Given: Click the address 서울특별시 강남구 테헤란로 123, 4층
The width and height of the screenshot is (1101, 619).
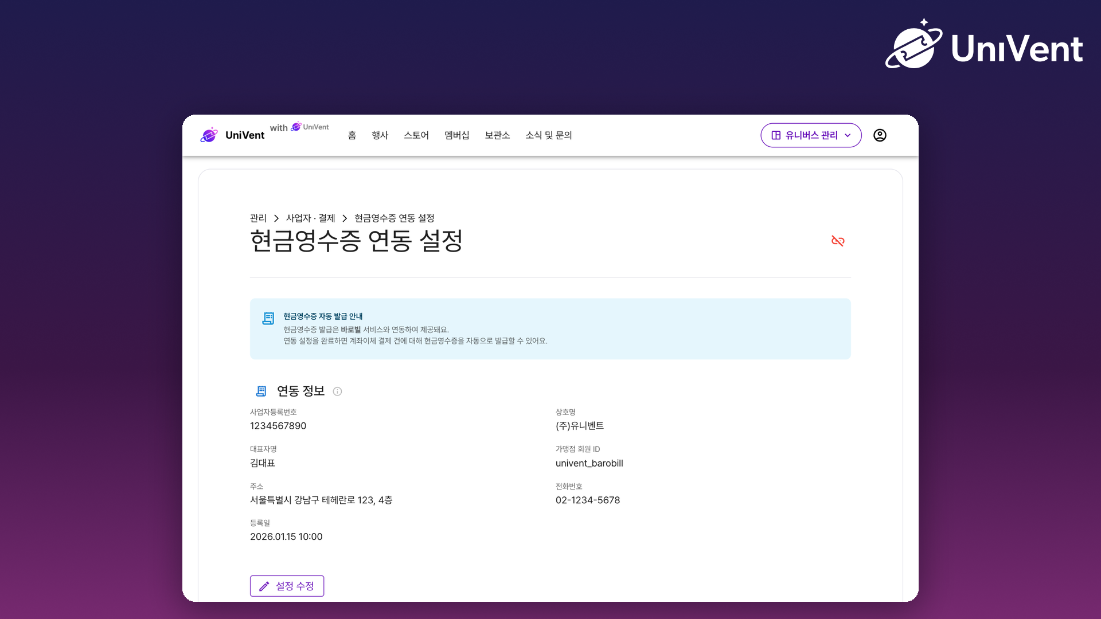Looking at the screenshot, I should (321, 500).
